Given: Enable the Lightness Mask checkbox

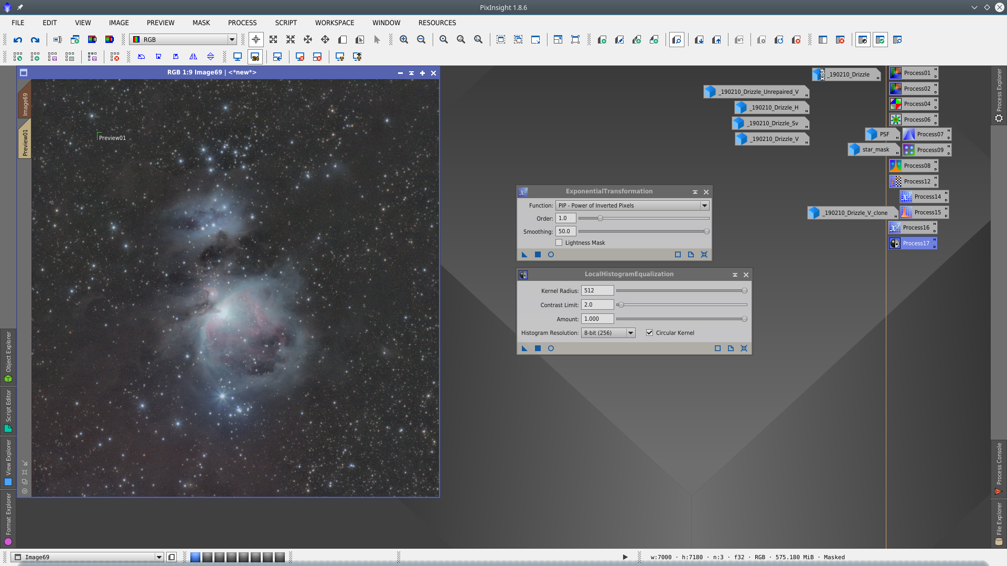Looking at the screenshot, I should pyautogui.click(x=559, y=243).
